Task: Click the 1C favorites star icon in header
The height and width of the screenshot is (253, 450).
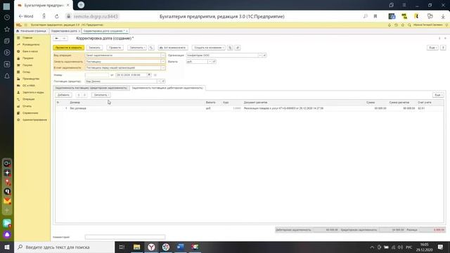Action: click(x=403, y=25)
